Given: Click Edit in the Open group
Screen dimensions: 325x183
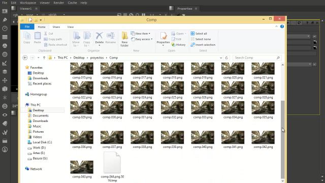Looking at the screenshot, I should [x=177, y=39].
